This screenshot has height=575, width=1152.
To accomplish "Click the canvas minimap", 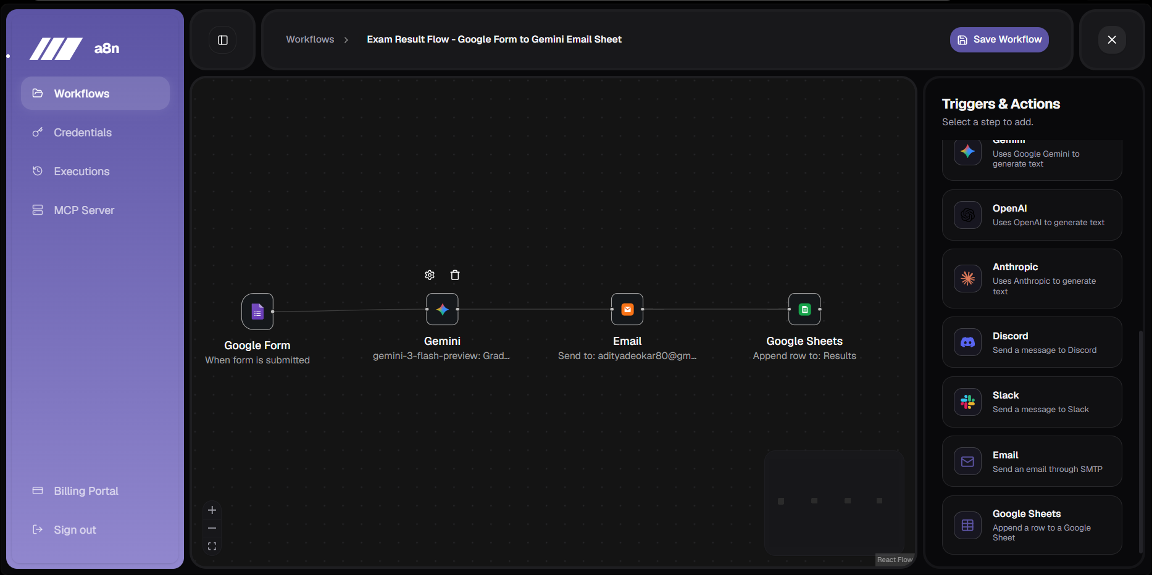I will (x=834, y=503).
